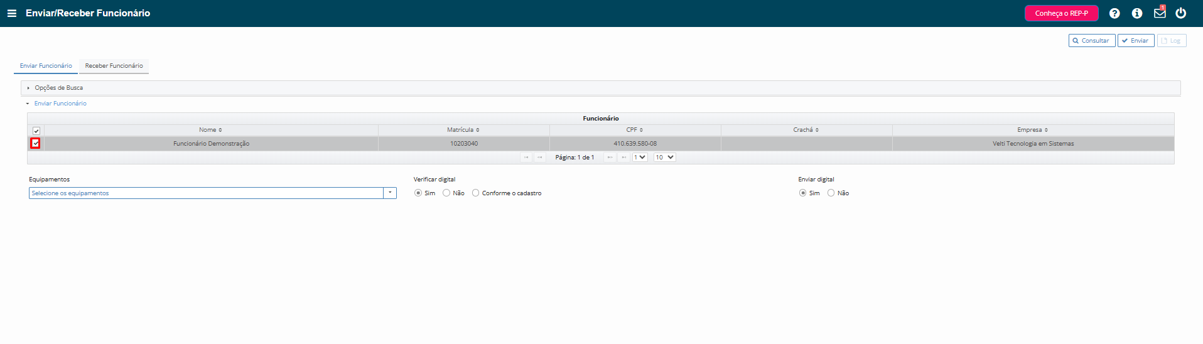Click the CPF 410.639.580-08 cell

635,144
